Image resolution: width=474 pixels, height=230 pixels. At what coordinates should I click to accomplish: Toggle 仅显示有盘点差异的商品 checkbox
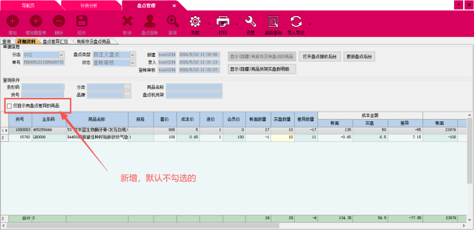[x=9, y=106]
